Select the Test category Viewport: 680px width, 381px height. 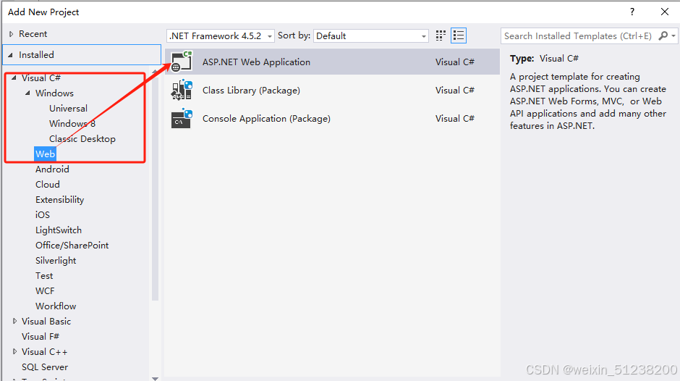[44, 275]
